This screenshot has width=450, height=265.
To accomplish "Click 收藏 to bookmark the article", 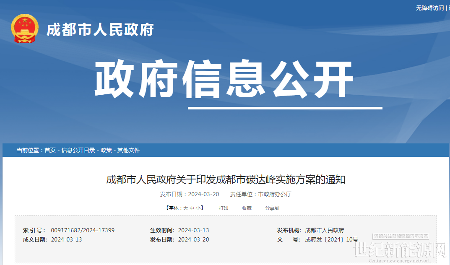I will pyautogui.click(x=247, y=208).
